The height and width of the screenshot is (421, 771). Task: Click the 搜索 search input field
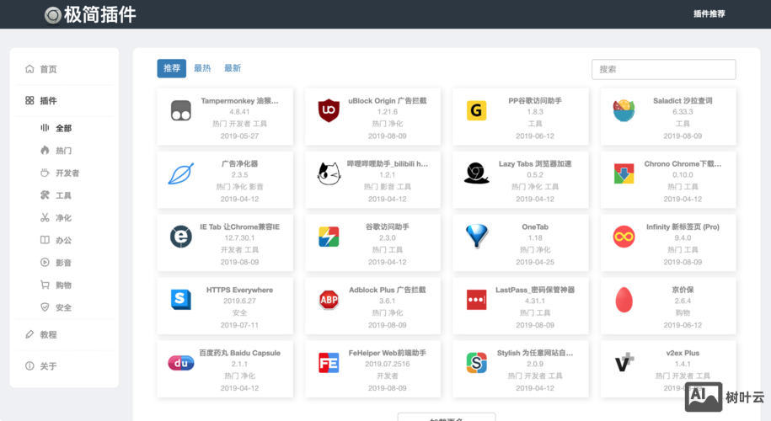point(663,69)
